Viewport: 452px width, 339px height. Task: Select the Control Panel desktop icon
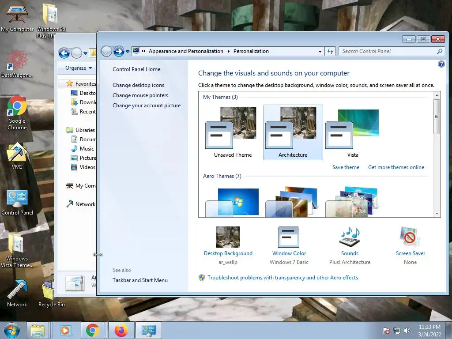click(x=17, y=203)
